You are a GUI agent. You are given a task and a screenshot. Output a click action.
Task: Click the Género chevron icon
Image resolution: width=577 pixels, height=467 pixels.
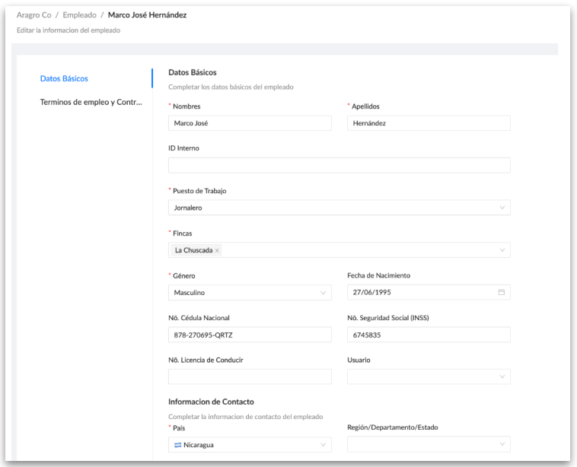click(x=323, y=293)
